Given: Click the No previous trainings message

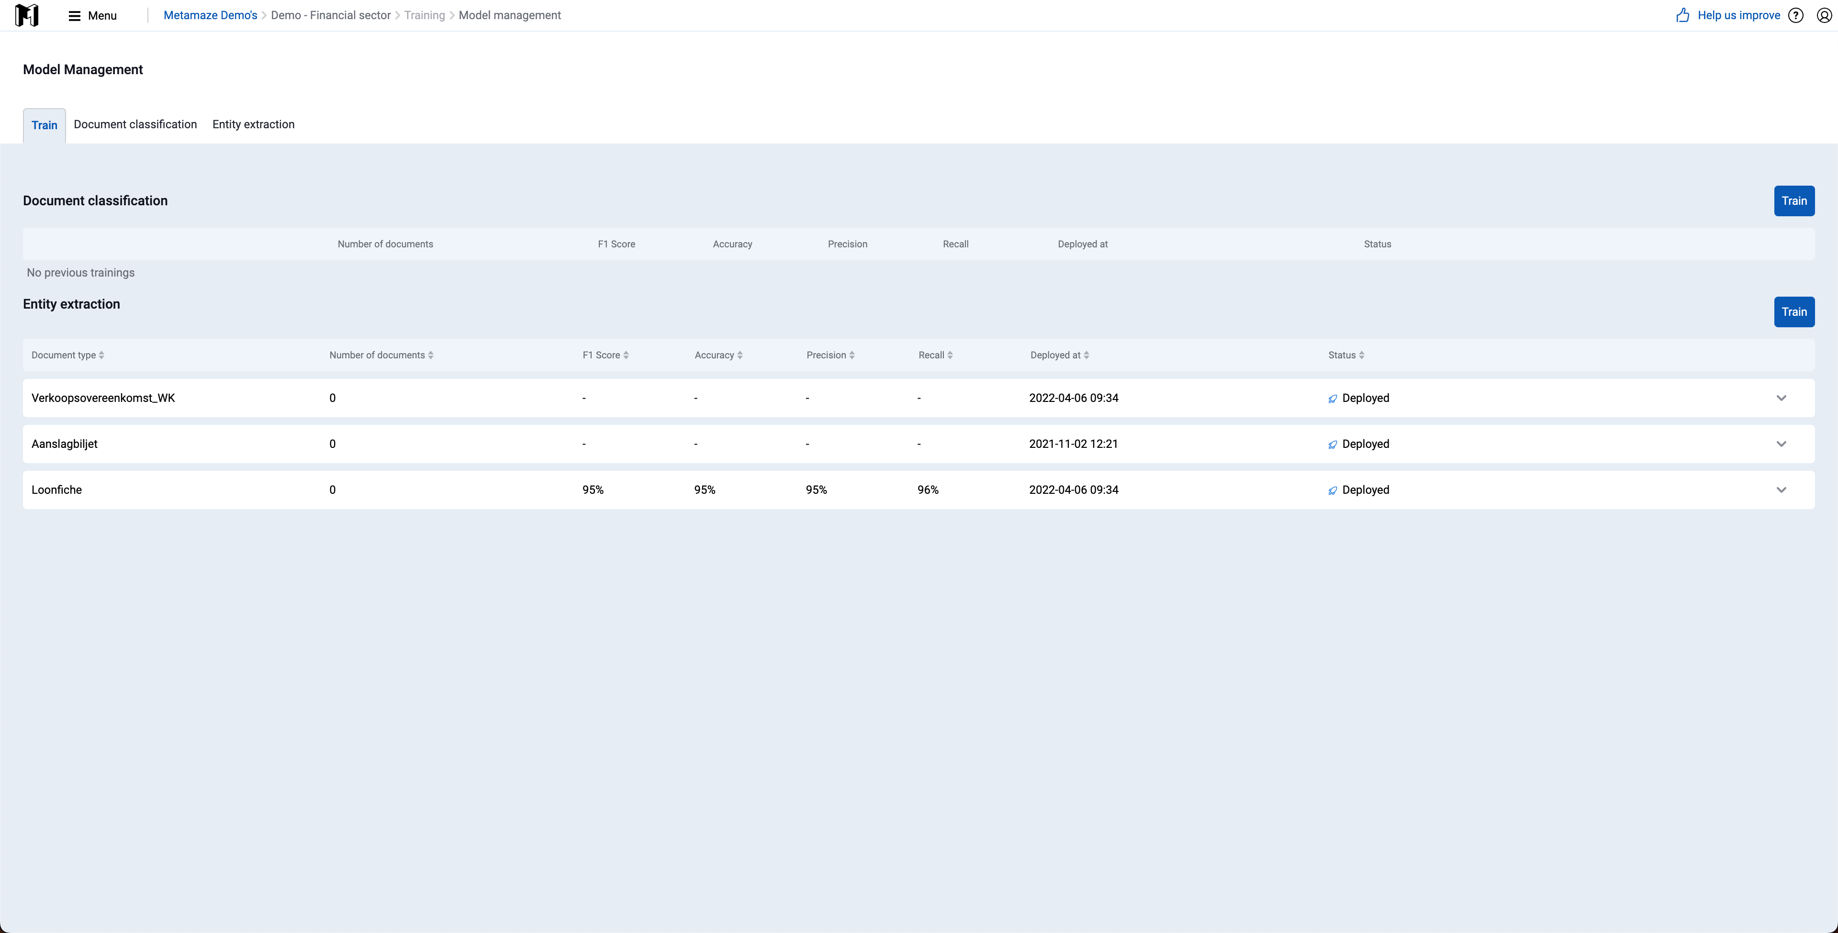Looking at the screenshot, I should click(80, 272).
